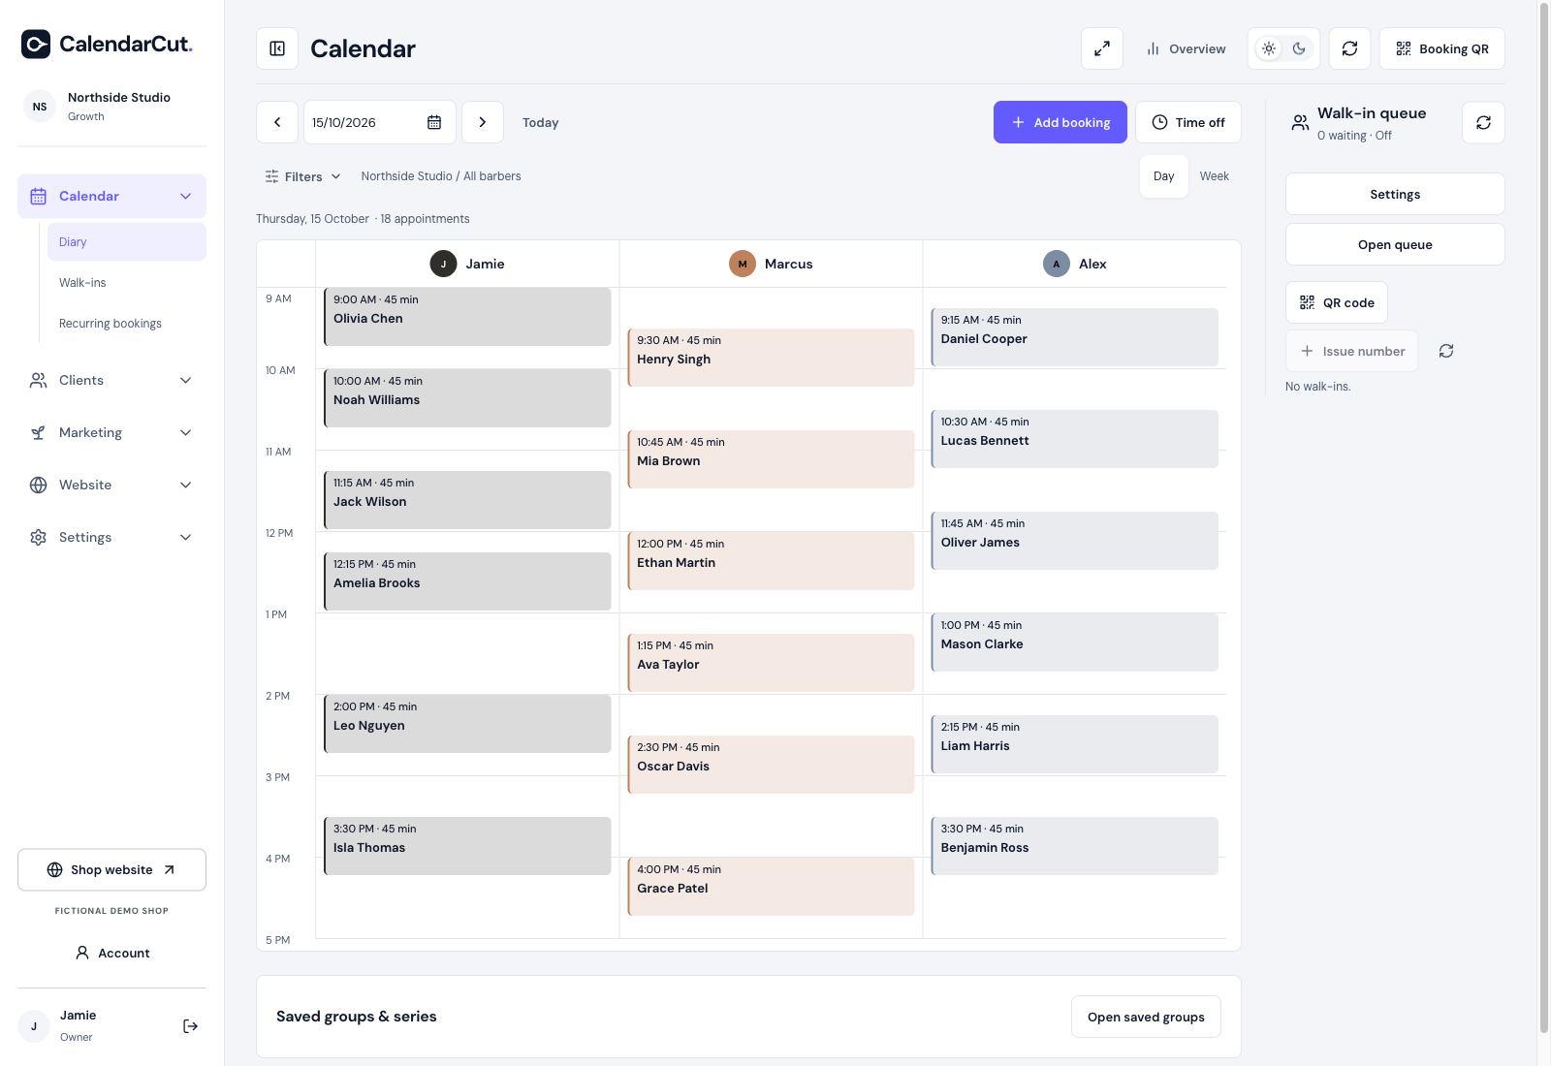
Task: Open the Booking QR button
Action: click(x=1442, y=48)
